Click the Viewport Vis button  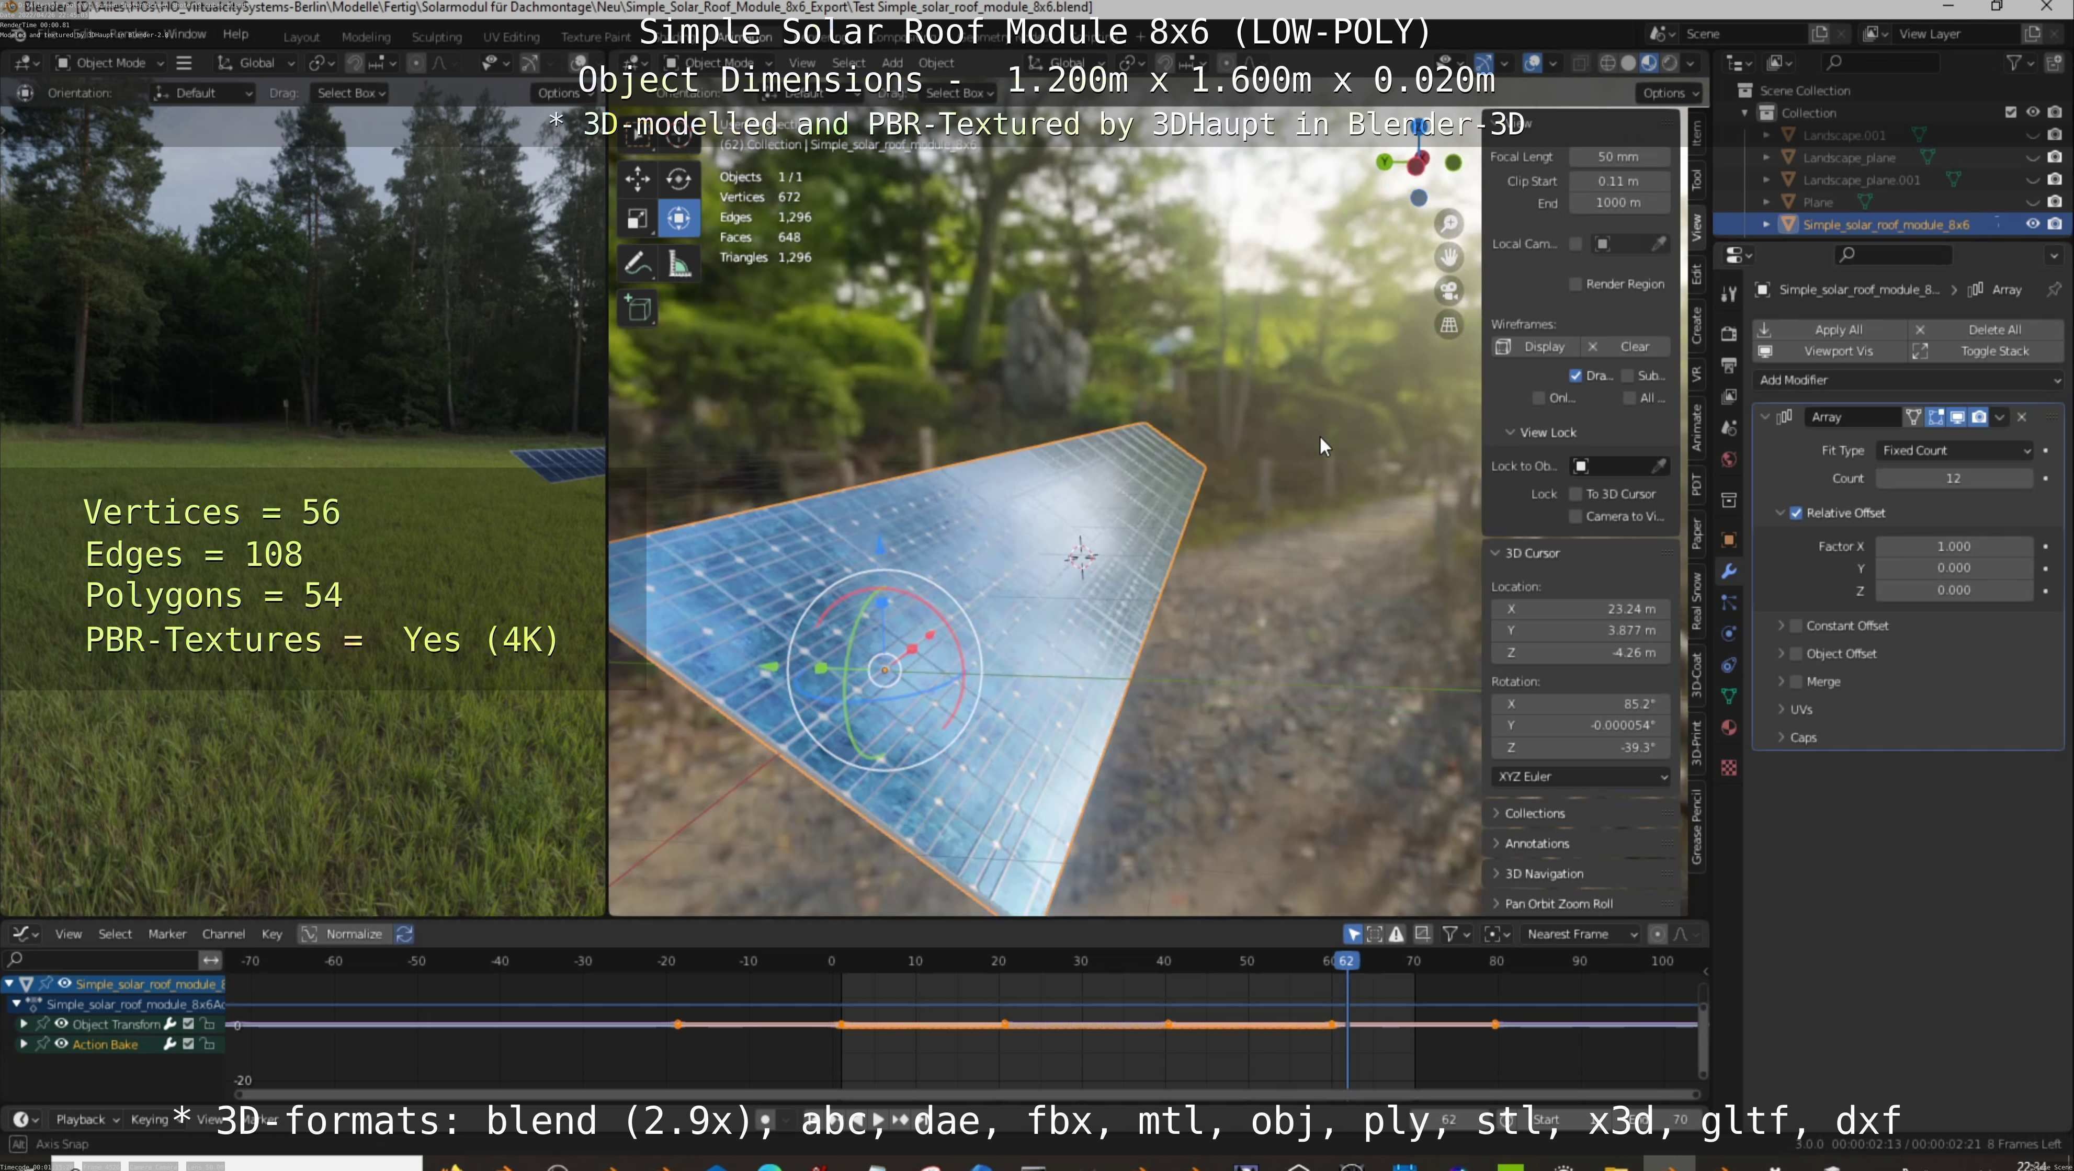click(x=1829, y=351)
